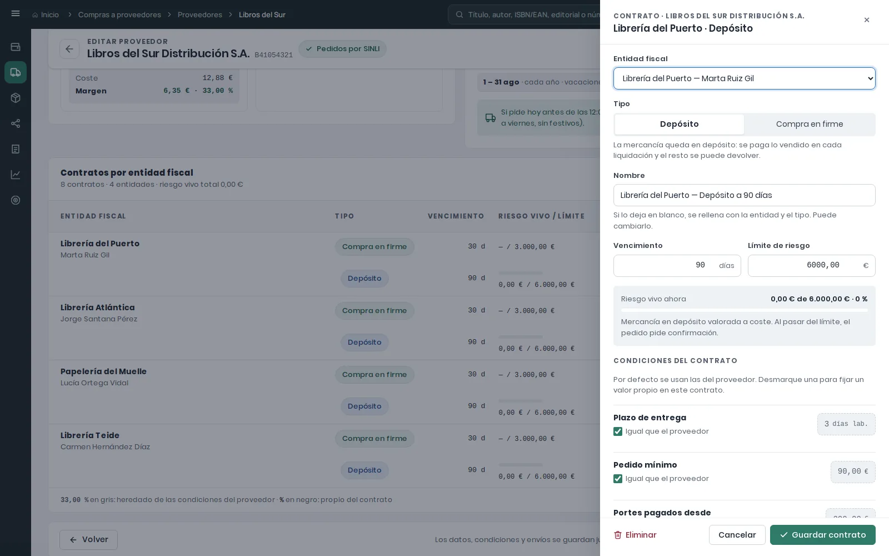Click the back arrow beside Editar proveedor

(x=69, y=49)
